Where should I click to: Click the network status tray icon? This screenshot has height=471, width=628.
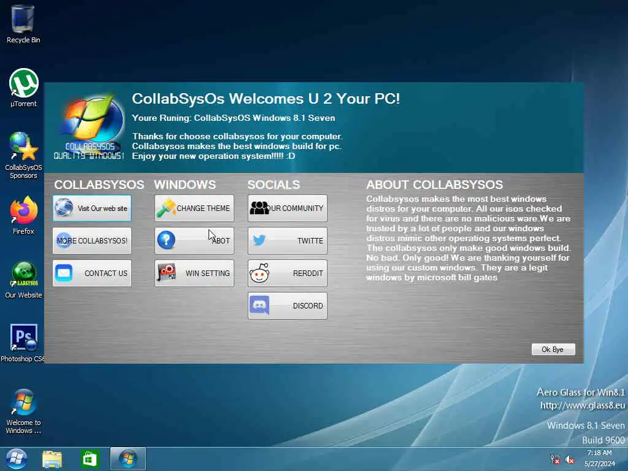pyautogui.click(x=554, y=459)
